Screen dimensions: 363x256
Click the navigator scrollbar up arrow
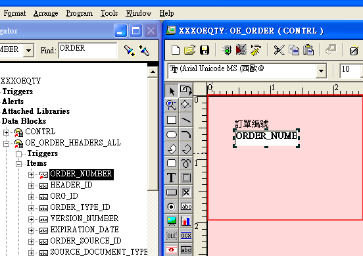[x=153, y=72]
